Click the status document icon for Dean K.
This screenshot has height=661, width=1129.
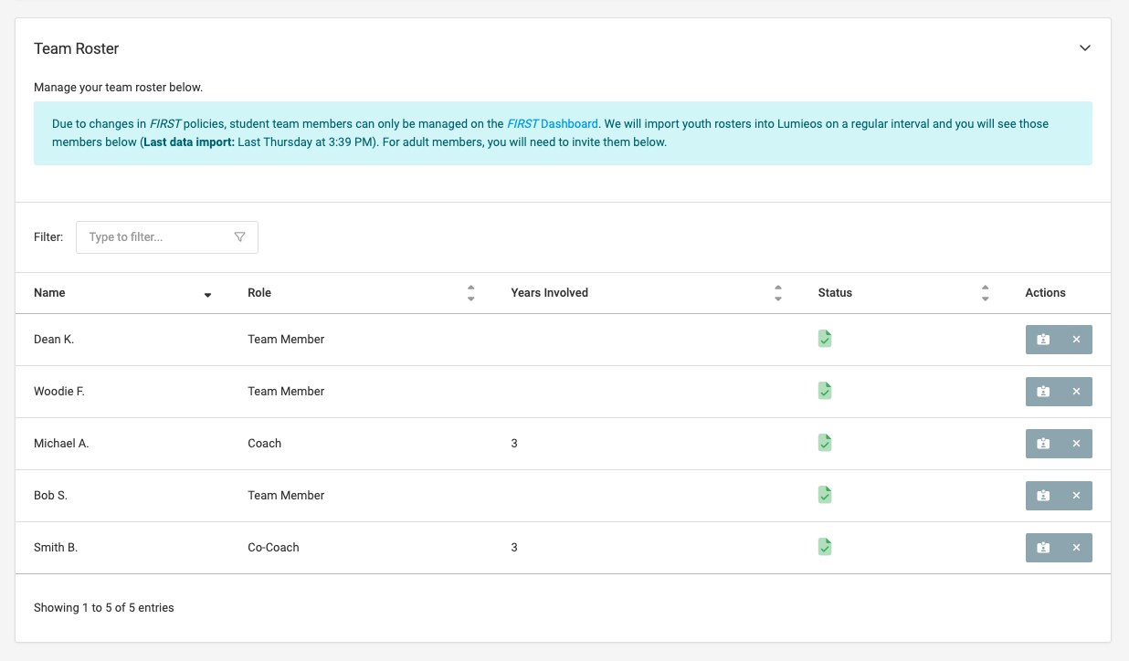[825, 339]
